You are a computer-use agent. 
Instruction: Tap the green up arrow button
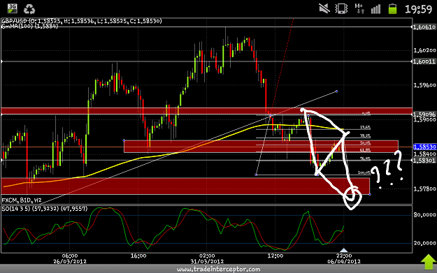click(x=429, y=262)
